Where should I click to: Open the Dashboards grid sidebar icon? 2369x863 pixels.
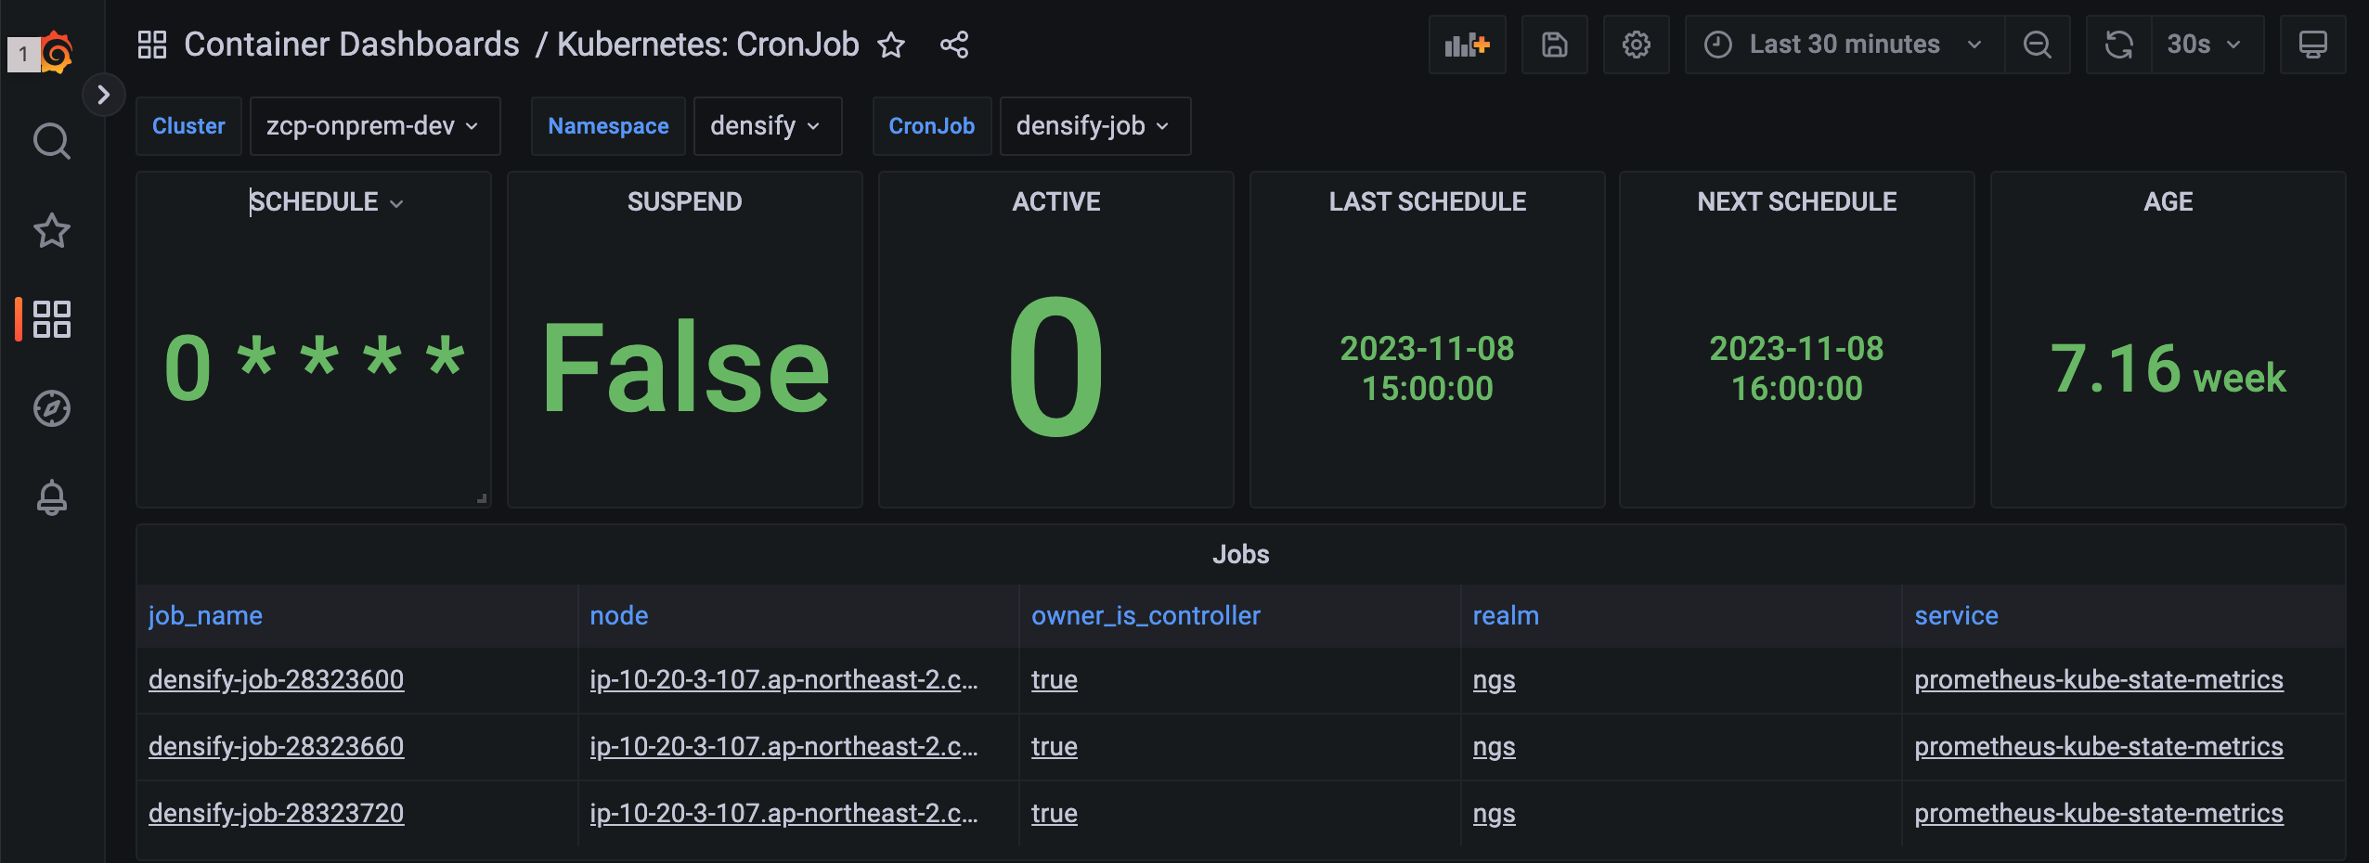52,319
